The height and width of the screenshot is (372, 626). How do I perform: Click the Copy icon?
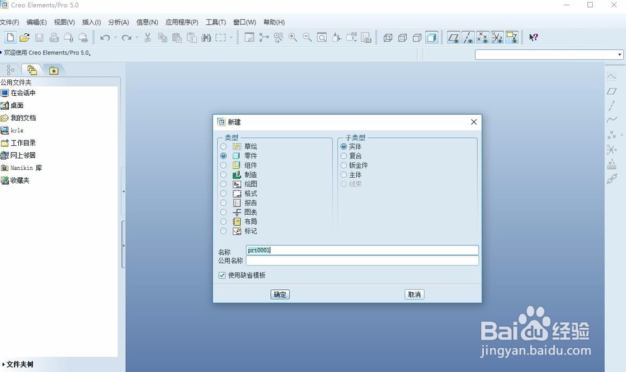[163, 38]
